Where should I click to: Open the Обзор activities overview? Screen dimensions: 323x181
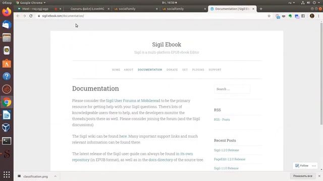coord(7,3)
